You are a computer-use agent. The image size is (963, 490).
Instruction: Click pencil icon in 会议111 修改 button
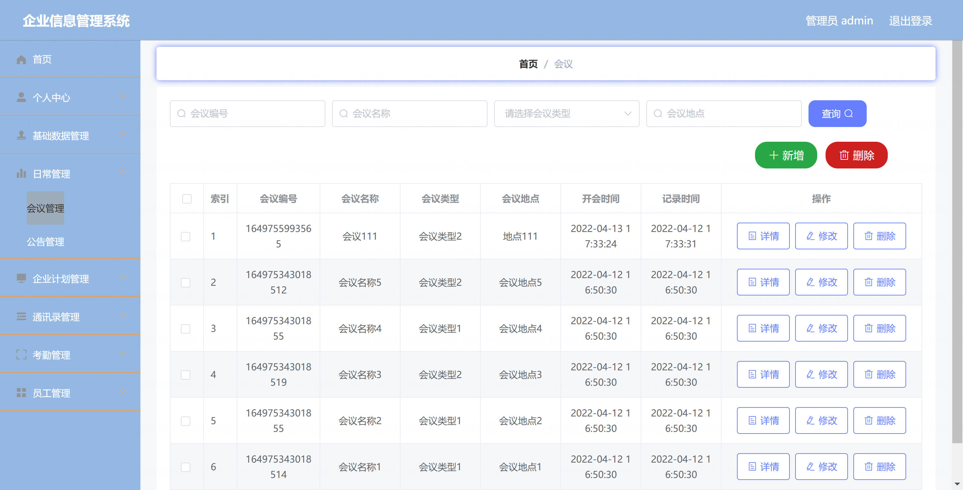pos(811,236)
